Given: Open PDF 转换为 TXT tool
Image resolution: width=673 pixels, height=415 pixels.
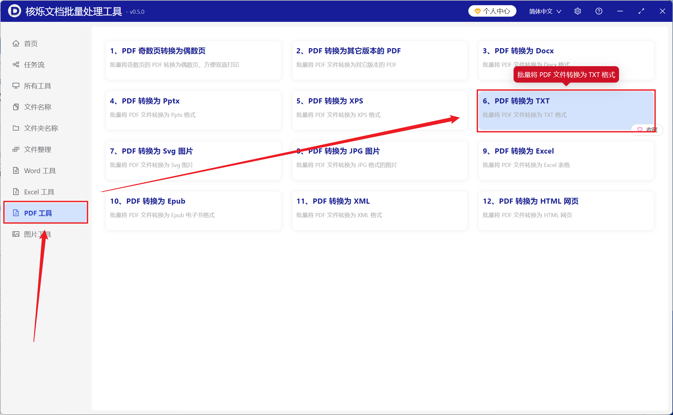Looking at the screenshot, I should tap(566, 110).
